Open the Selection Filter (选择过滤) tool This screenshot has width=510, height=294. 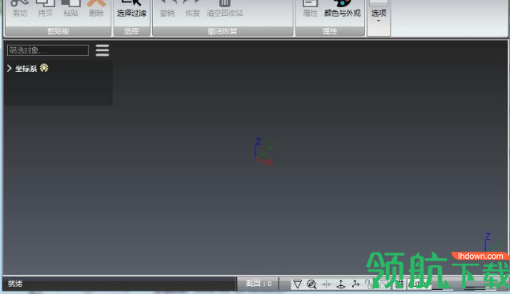click(131, 9)
